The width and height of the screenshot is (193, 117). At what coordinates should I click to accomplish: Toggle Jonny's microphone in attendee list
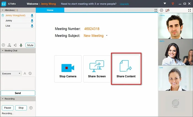click(32, 21)
